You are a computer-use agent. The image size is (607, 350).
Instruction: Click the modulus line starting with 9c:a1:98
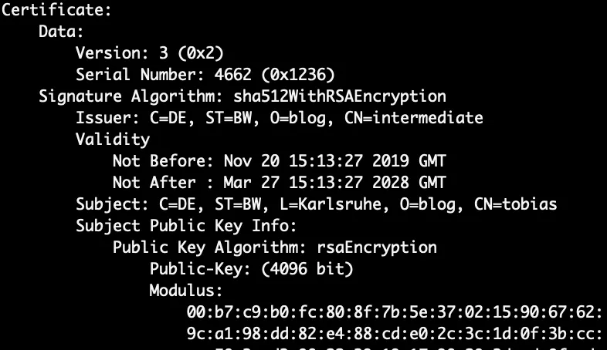392,335
